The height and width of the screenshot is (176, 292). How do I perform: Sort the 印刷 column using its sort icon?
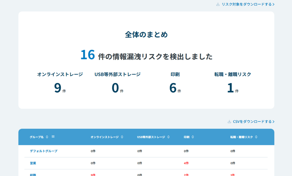coord(193,137)
